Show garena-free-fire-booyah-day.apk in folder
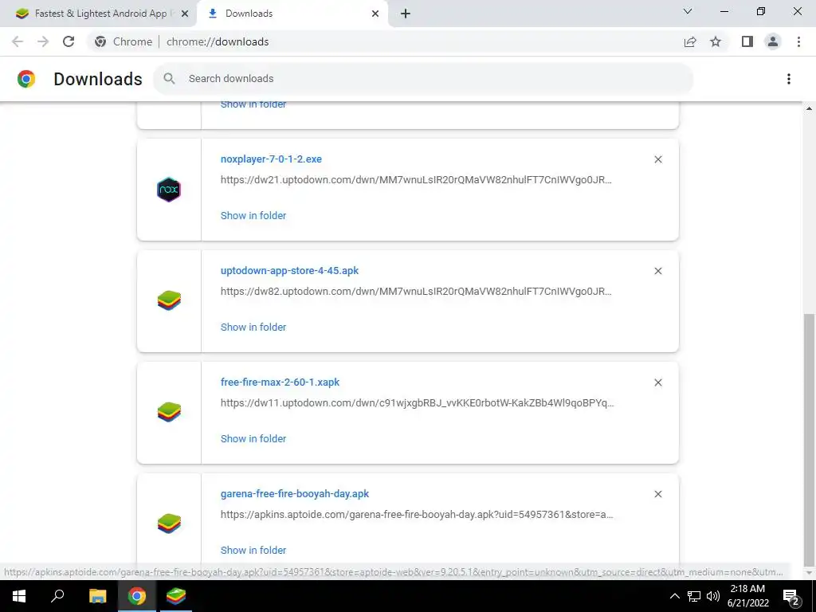 point(253,550)
